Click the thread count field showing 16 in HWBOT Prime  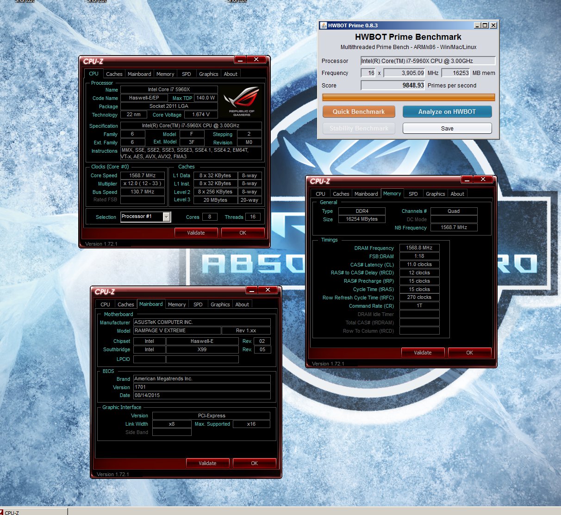(x=368, y=73)
